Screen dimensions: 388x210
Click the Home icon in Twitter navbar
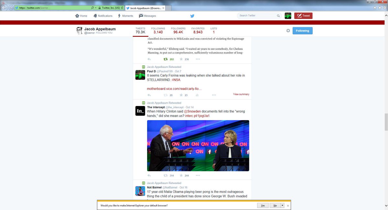pos(77,16)
